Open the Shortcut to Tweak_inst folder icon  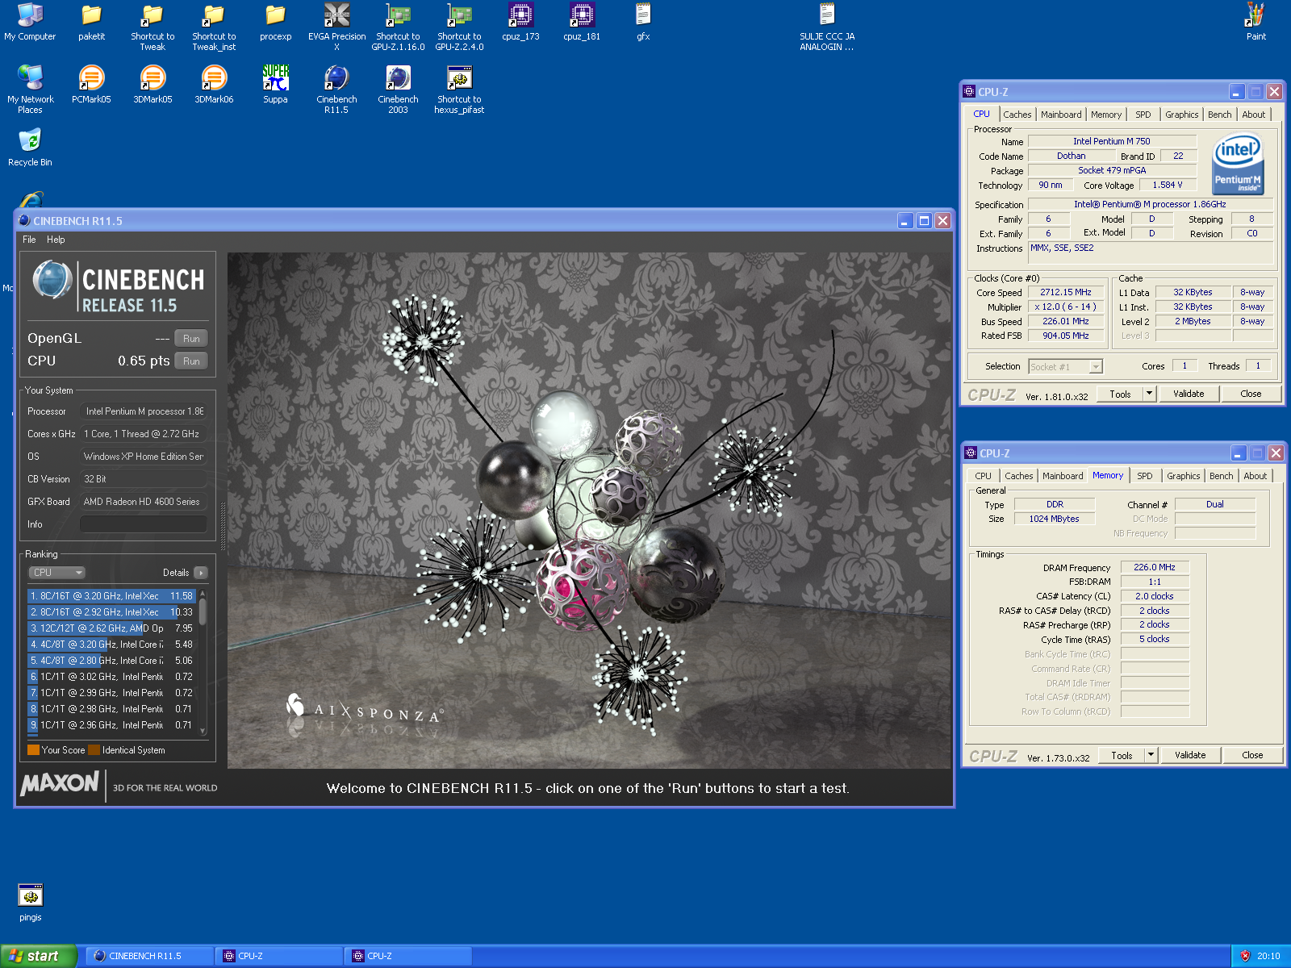pos(214,27)
